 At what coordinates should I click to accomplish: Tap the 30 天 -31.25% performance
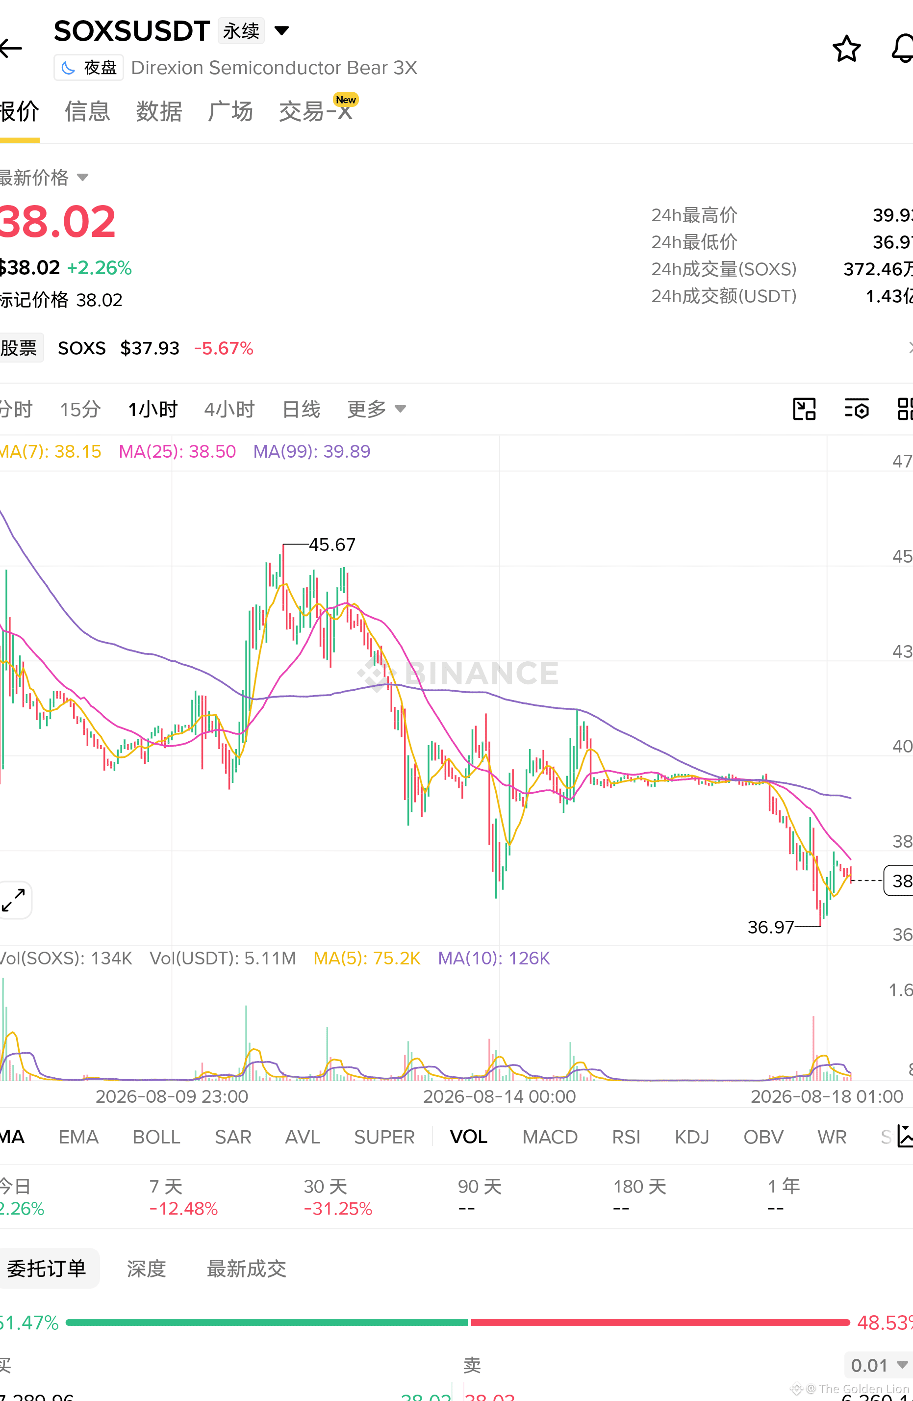(338, 1197)
